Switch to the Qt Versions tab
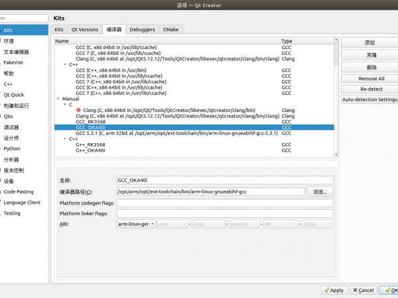Screen dimensions: 398x298 pos(85,30)
